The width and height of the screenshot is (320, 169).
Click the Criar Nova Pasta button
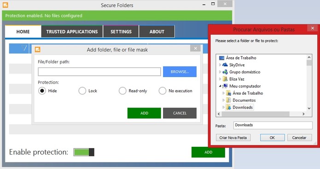pyautogui.click(x=233, y=138)
